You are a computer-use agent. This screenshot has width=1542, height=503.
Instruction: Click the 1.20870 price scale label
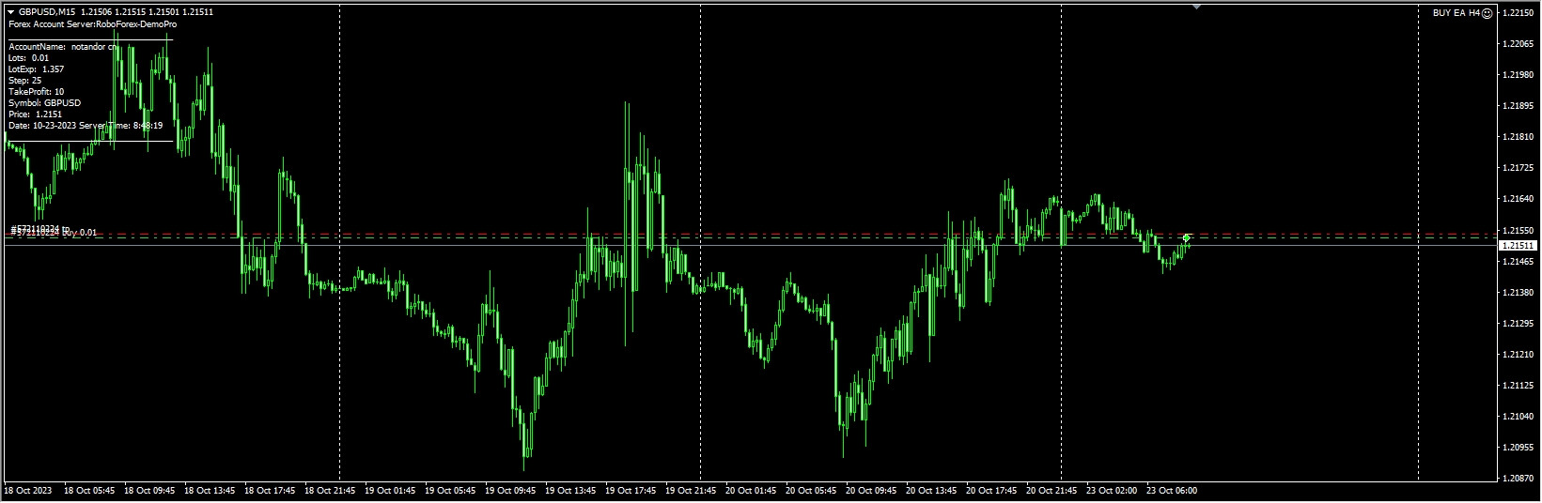tap(1518, 479)
